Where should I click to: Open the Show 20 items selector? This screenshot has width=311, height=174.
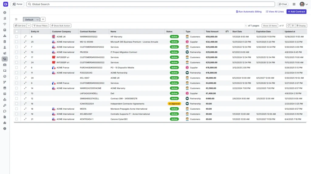[x=270, y=26]
